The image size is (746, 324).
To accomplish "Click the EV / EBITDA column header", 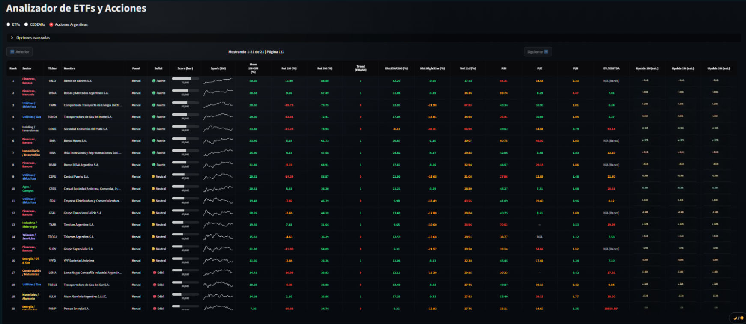I will click(611, 68).
